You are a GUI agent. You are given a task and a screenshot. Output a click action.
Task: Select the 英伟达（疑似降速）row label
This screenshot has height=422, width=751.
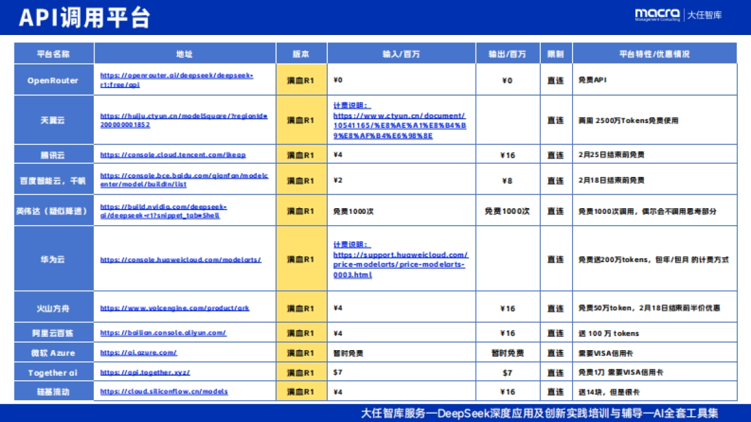51,210
